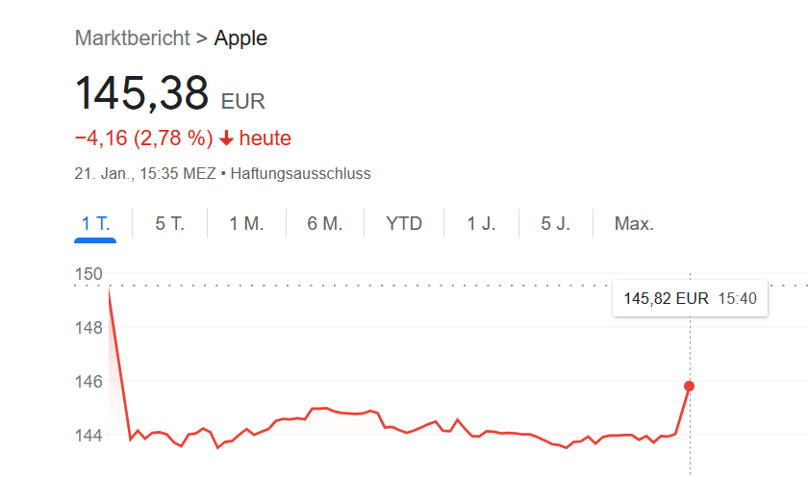Switch to the 5 T. chart tab
Screen dimensions: 808x477
tap(169, 223)
